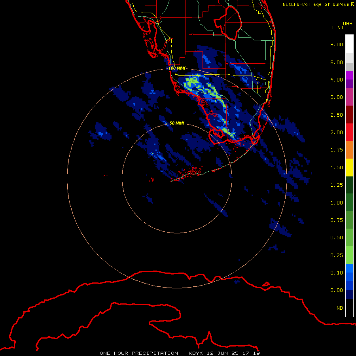Click the 0.75 legend value

[x=337, y=220]
